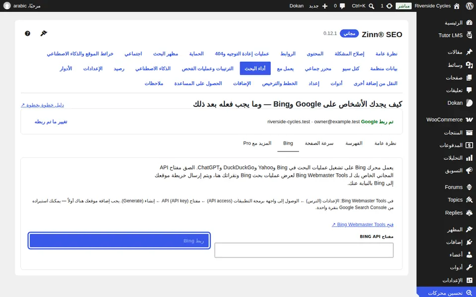The width and height of the screenshot is (476, 297).
Task: Open the الحماية navigation tab
Action: pyautogui.click(x=196, y=53)
